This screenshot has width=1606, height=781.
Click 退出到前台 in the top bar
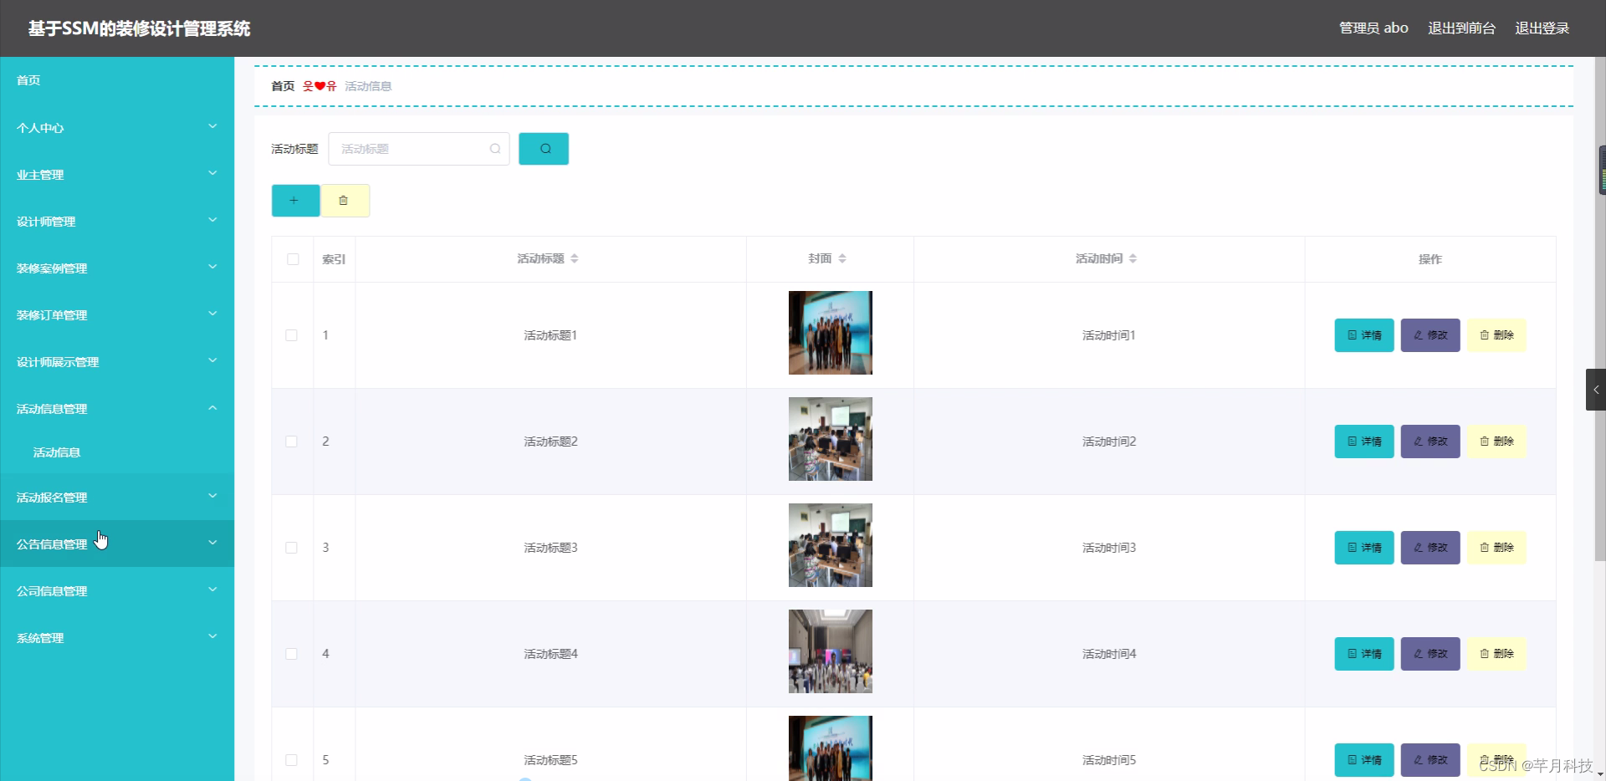pyautogui.click(x=1460, y=28)
